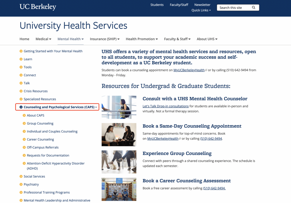Click orange bullet beside Attention-Deficit Hyperactivity Disorder

tap(24, 163)
